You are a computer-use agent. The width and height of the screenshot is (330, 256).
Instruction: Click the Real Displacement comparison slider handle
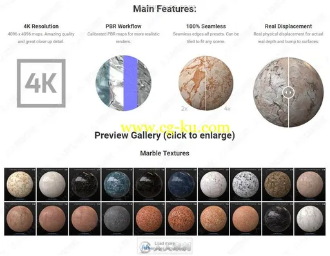[x=288, y=92]
